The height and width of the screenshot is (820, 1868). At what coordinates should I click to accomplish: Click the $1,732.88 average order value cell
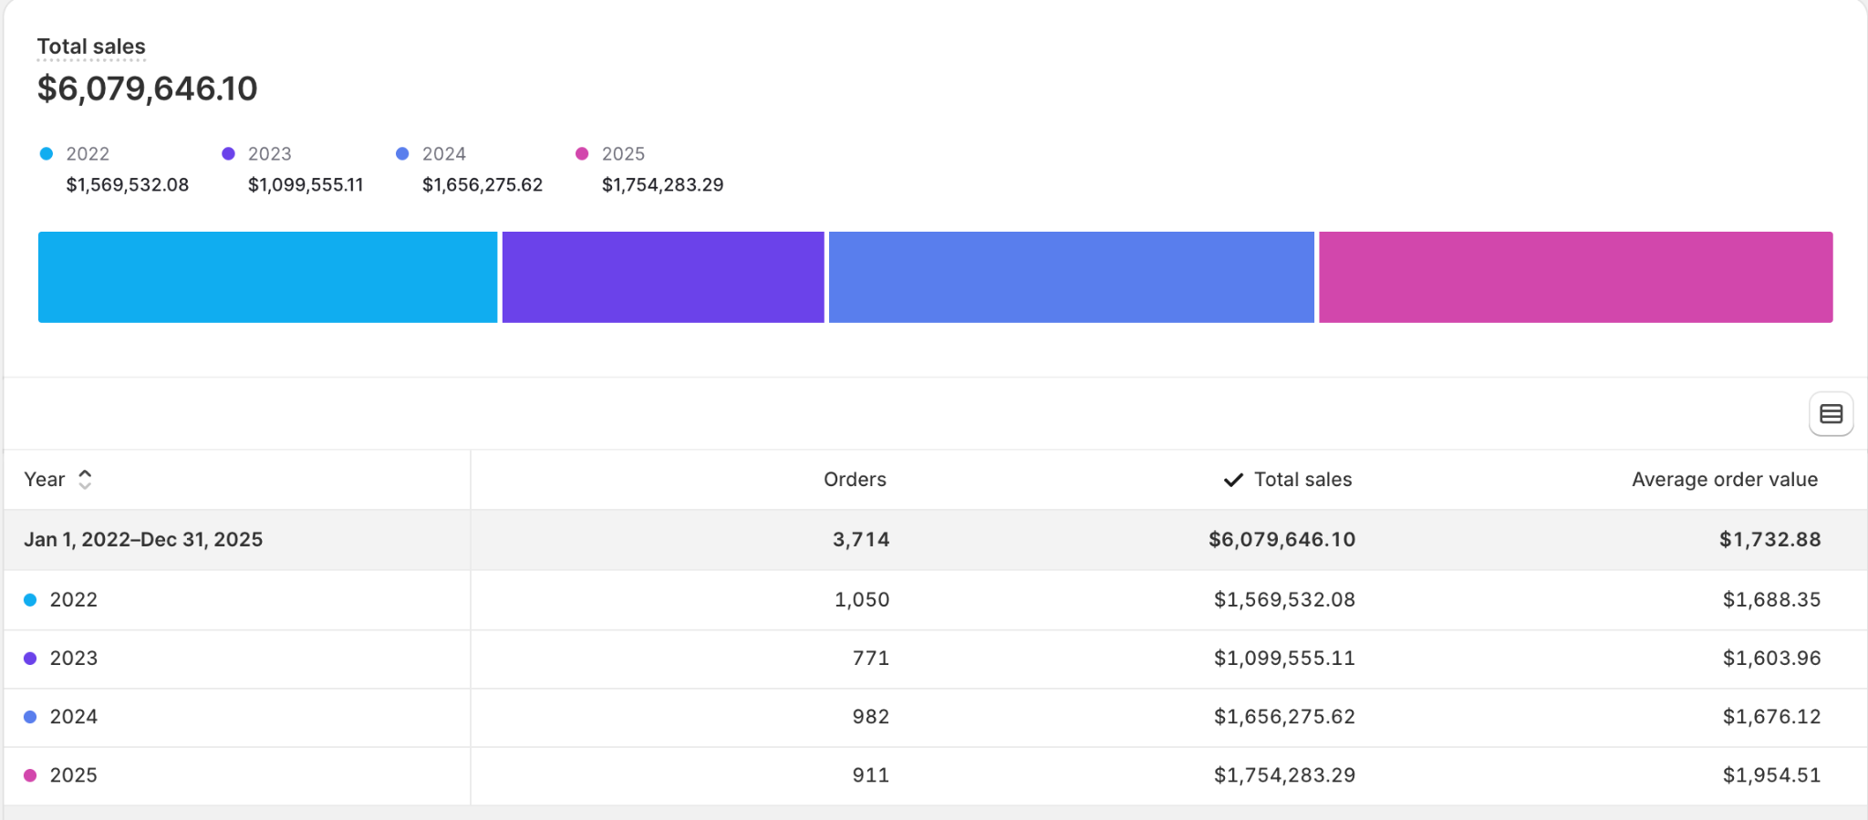pos(1770,540)
